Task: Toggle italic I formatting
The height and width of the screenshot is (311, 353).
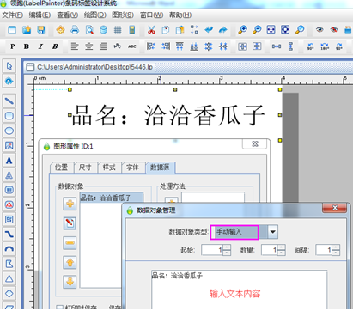Action: [x=40, y=46]
